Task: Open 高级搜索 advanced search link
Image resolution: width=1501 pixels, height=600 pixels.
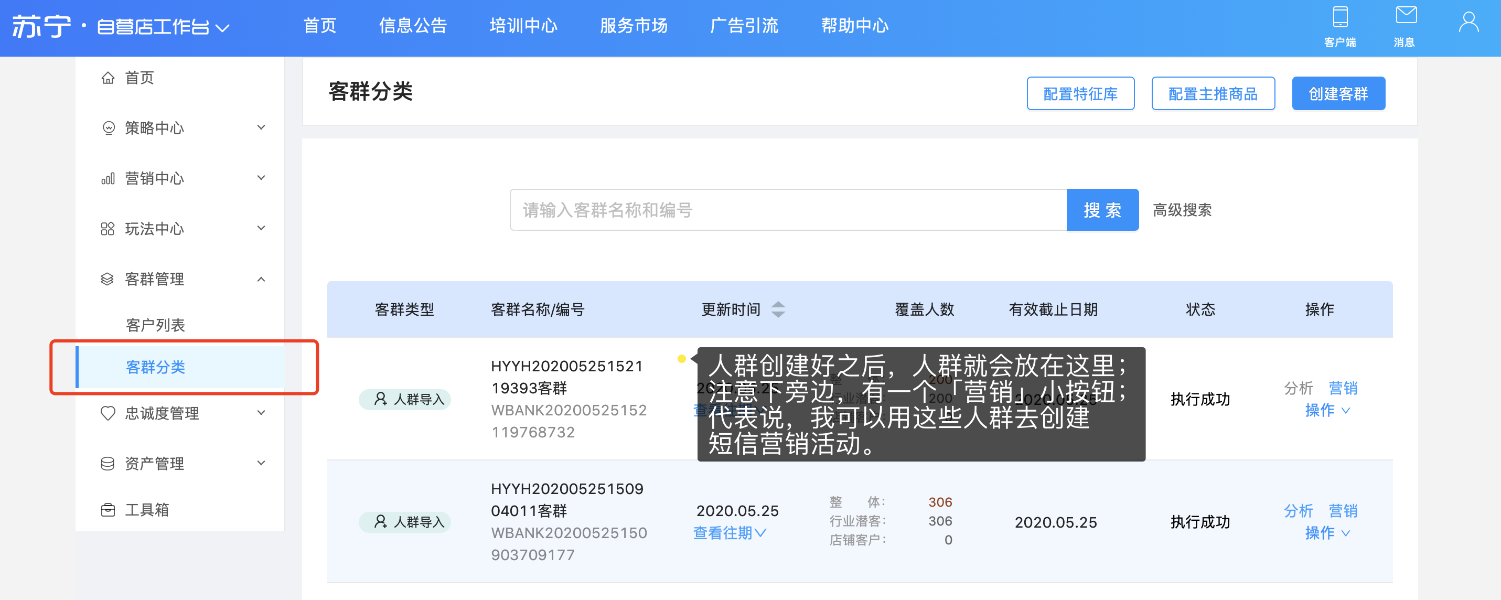Action: (1182, 210)
